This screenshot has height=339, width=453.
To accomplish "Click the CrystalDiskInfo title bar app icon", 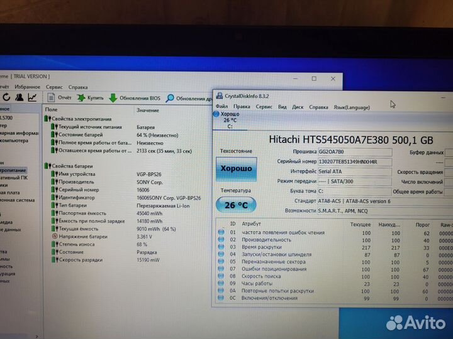I will coord(220,95).
